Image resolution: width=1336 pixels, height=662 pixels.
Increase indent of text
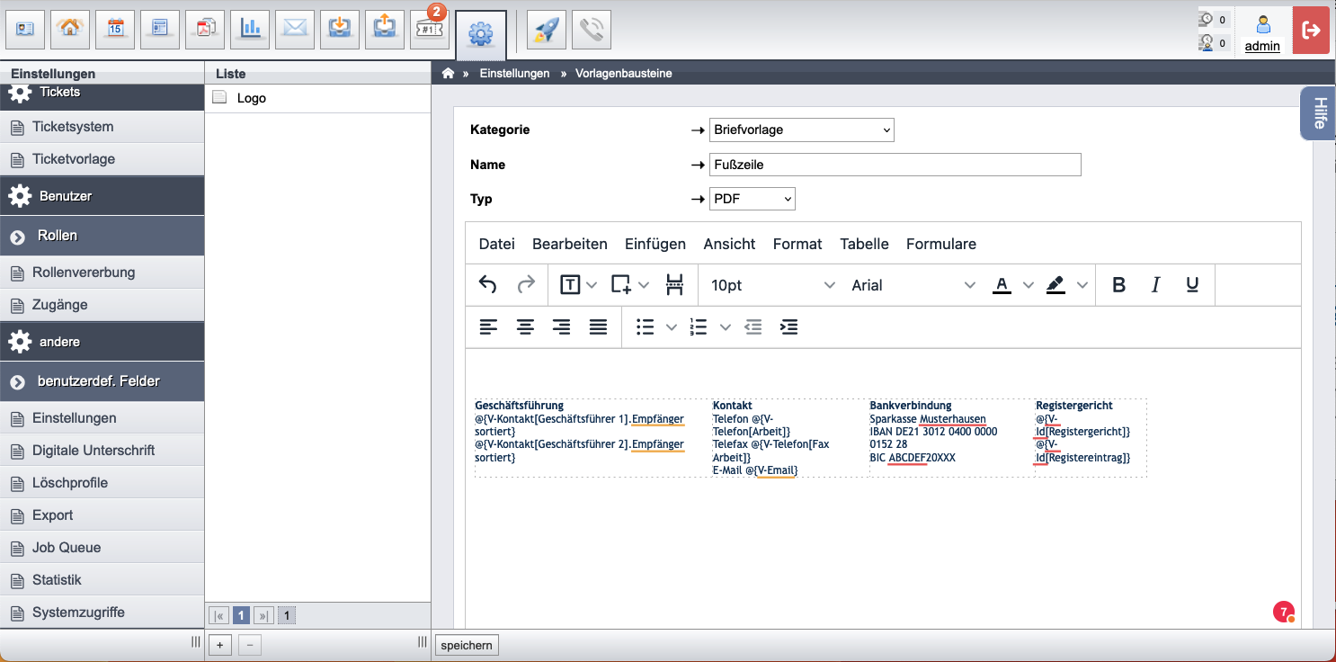[788, 327]
